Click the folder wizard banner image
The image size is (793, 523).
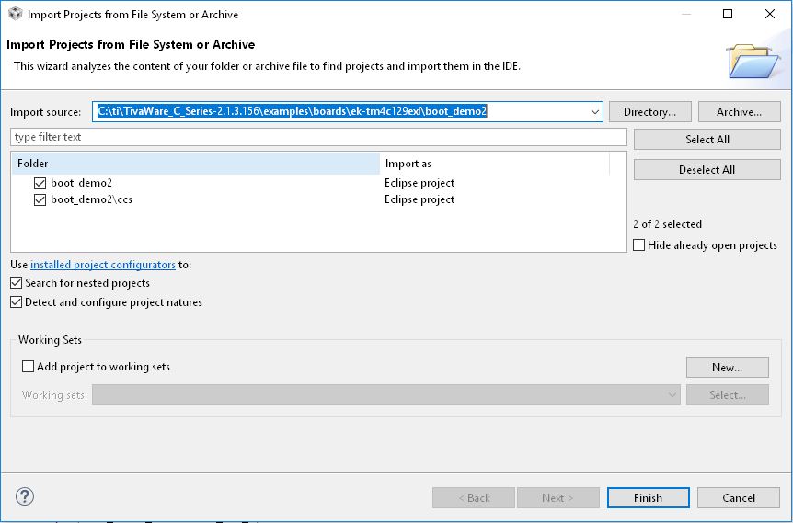[x=752, y=61]
